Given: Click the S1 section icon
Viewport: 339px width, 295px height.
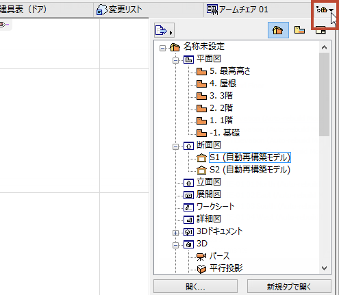Looking at the screenshot, I should [201, 158].
